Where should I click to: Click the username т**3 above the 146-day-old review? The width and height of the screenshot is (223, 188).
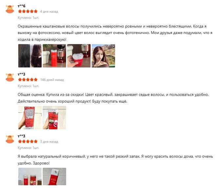click(x=21, y=74)
